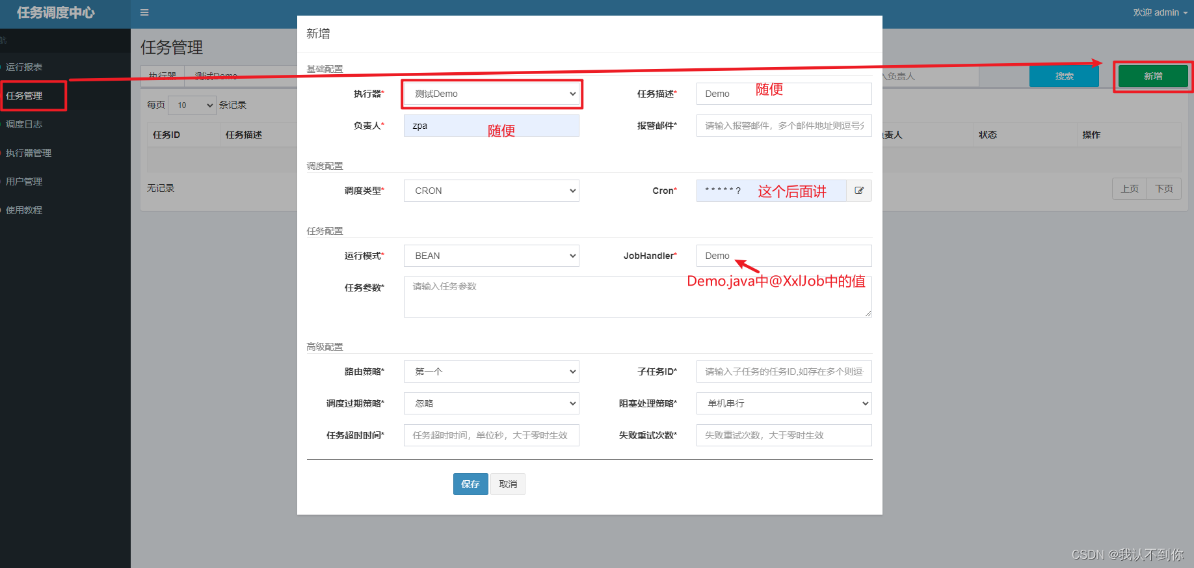Click the blue 保存 button

470,484
